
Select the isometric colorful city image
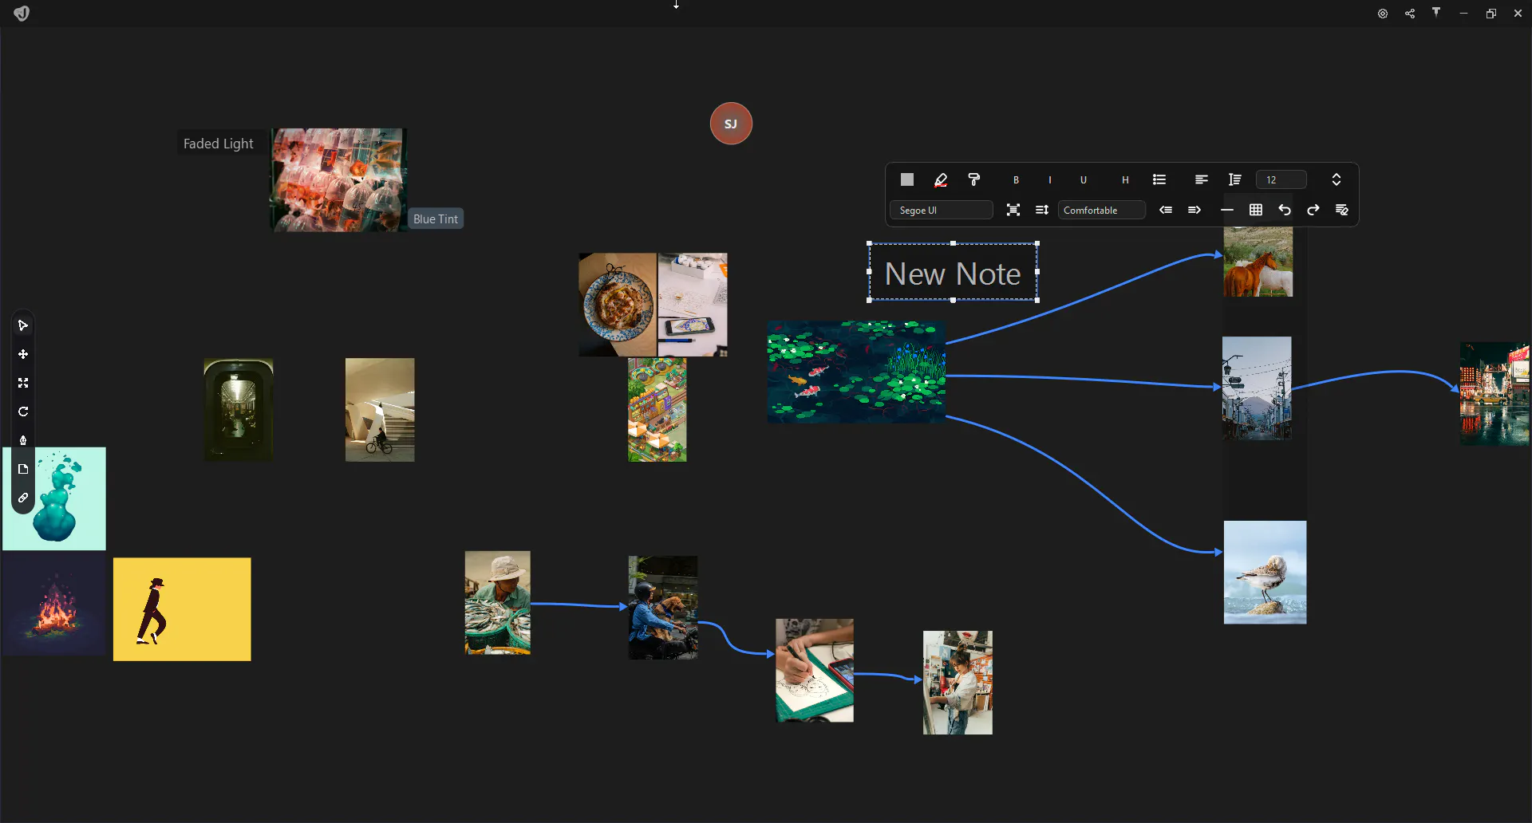point(657,410)
